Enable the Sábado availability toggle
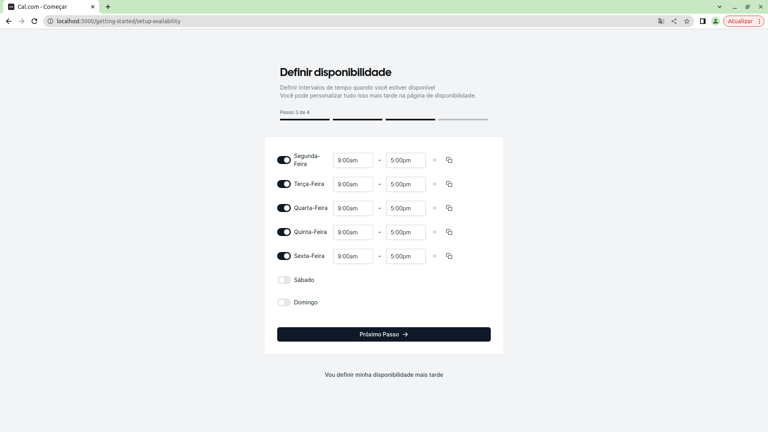The image size is (768, 432). click(x=284, y=280)
